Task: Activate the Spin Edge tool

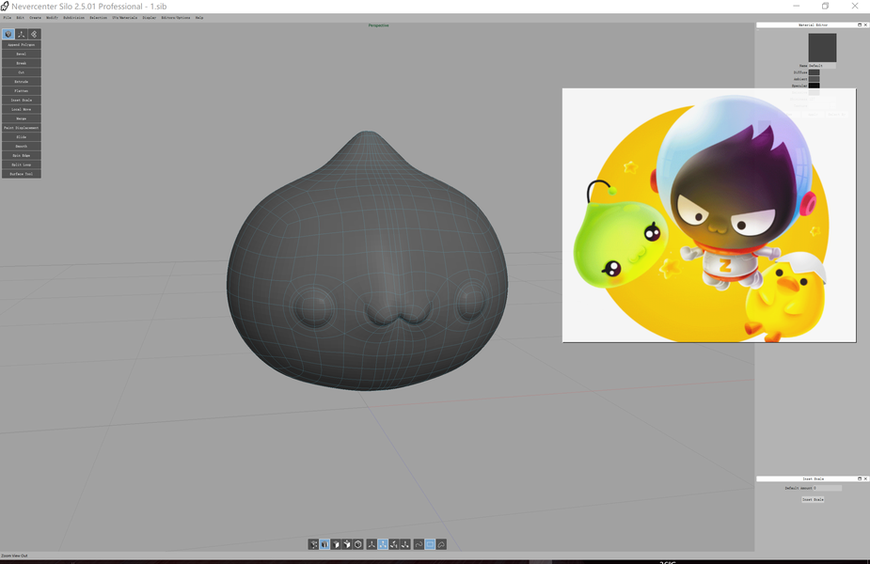Action: pos(21,156)
